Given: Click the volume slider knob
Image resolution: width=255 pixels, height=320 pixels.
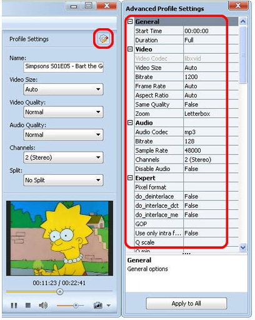Looking at the screenshot, I should (x=76, y=306).
